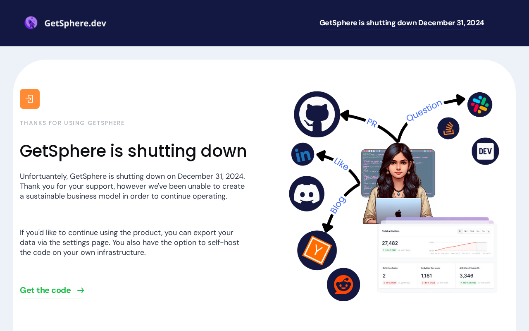Click the paragraph starting 'Unfortunately, GetSphere is shutting down'

coord(133,186)
